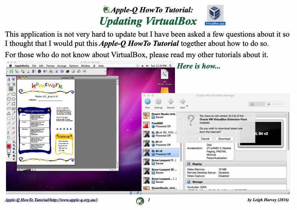Select the rounded rectangle tool
Screen dimensions: 297x210
(9, 99)
